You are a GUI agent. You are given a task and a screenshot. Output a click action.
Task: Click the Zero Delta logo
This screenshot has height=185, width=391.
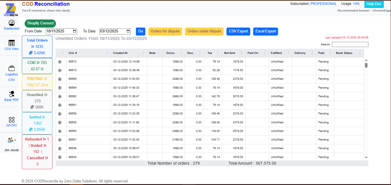click(x=11, y=9)
